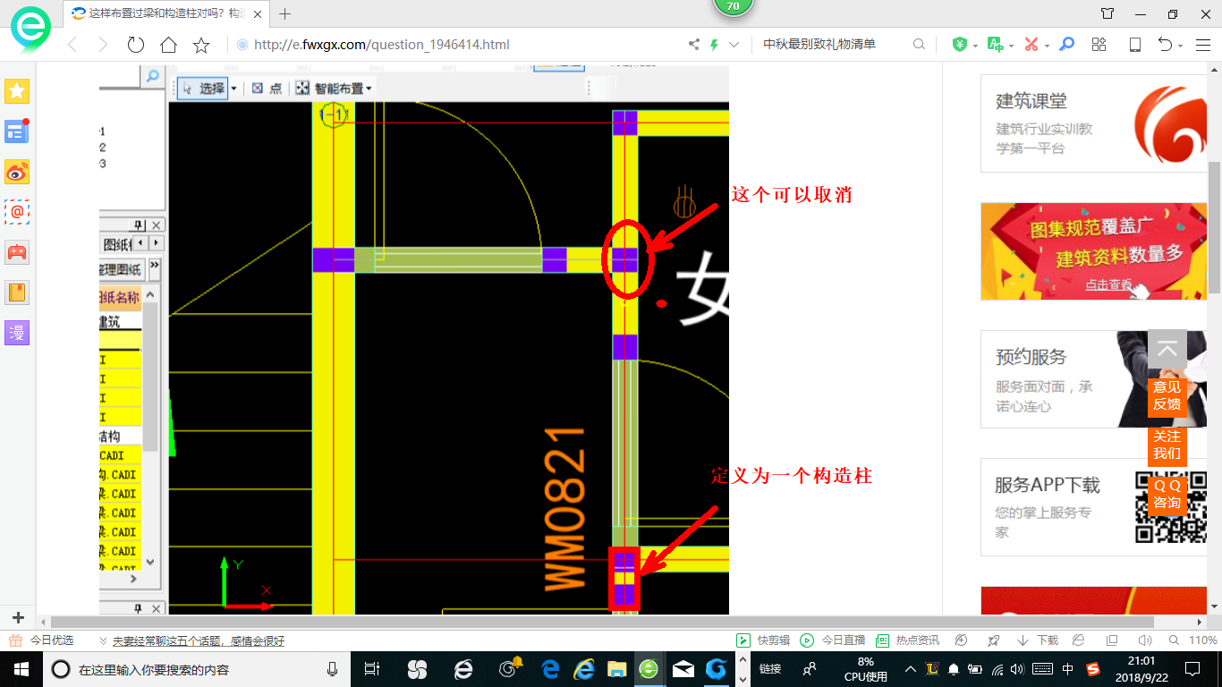Click the taskbar microphone icon
Viewport: 1222px width, 687px height.
point(332,669)
